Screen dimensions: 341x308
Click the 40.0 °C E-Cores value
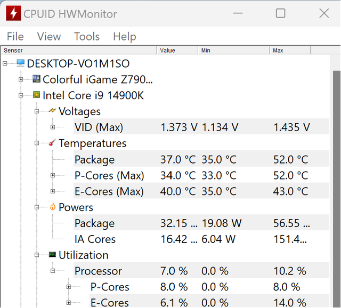pos(178,191)
